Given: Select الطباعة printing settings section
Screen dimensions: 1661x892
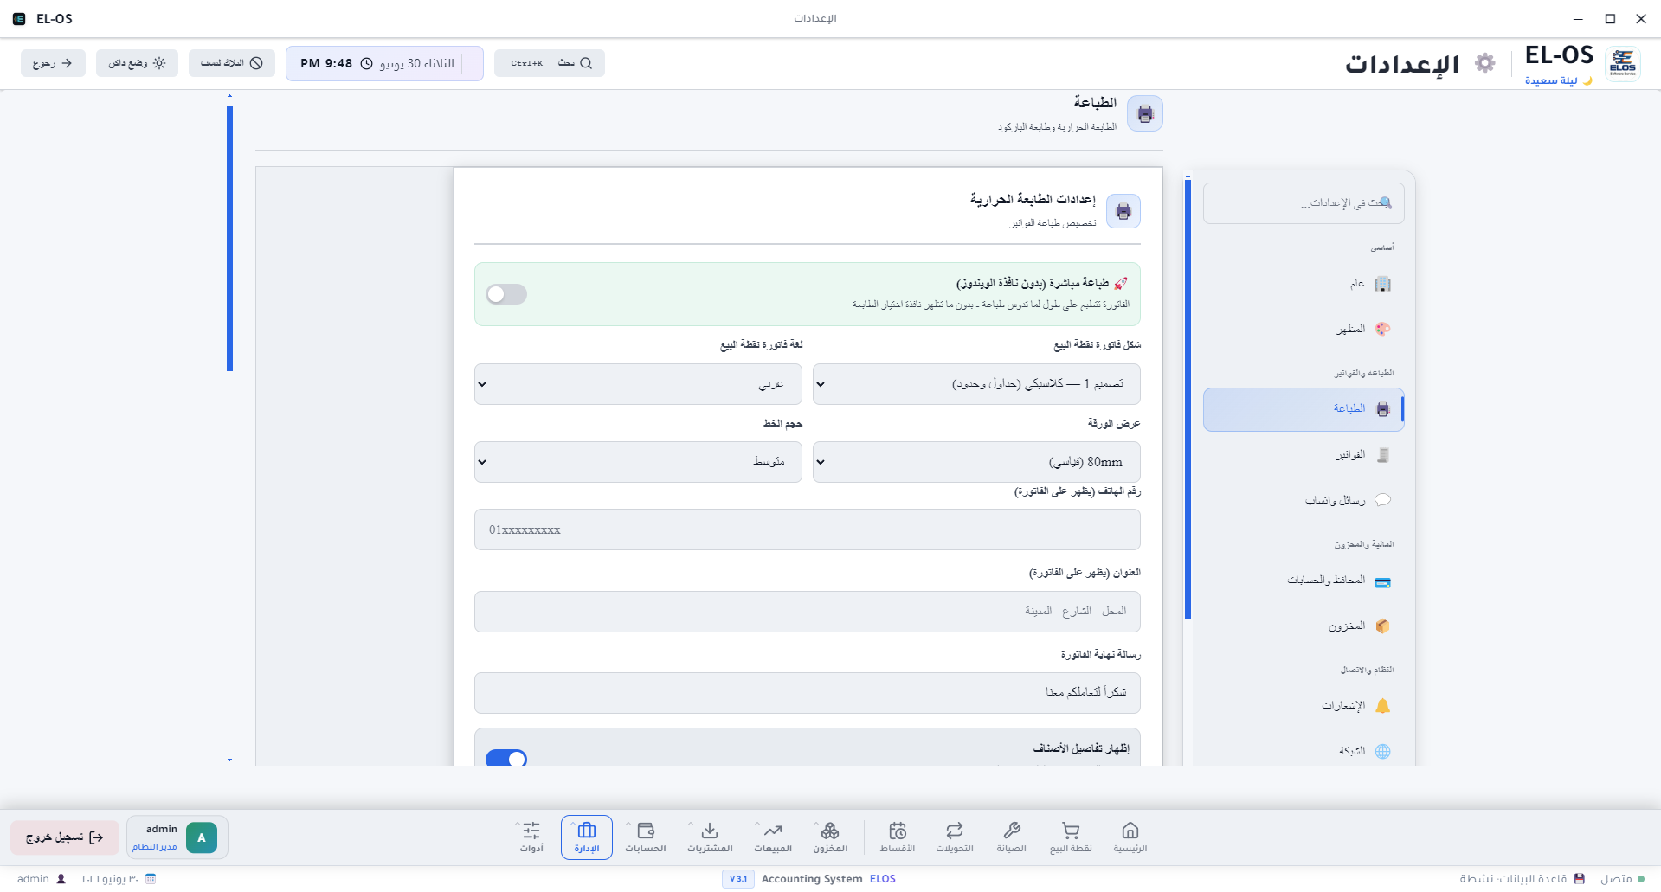Looking at the screenshot, I should (1304, 409).
